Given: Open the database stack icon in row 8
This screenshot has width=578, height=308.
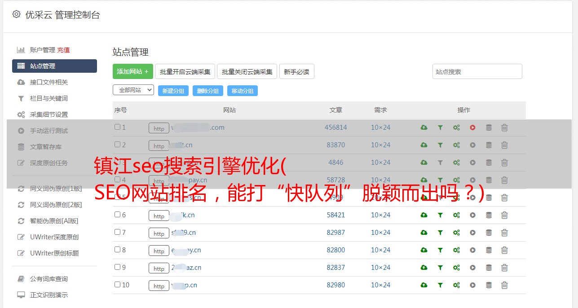Looking at the screenshot, I should click(x=489, y=250).
